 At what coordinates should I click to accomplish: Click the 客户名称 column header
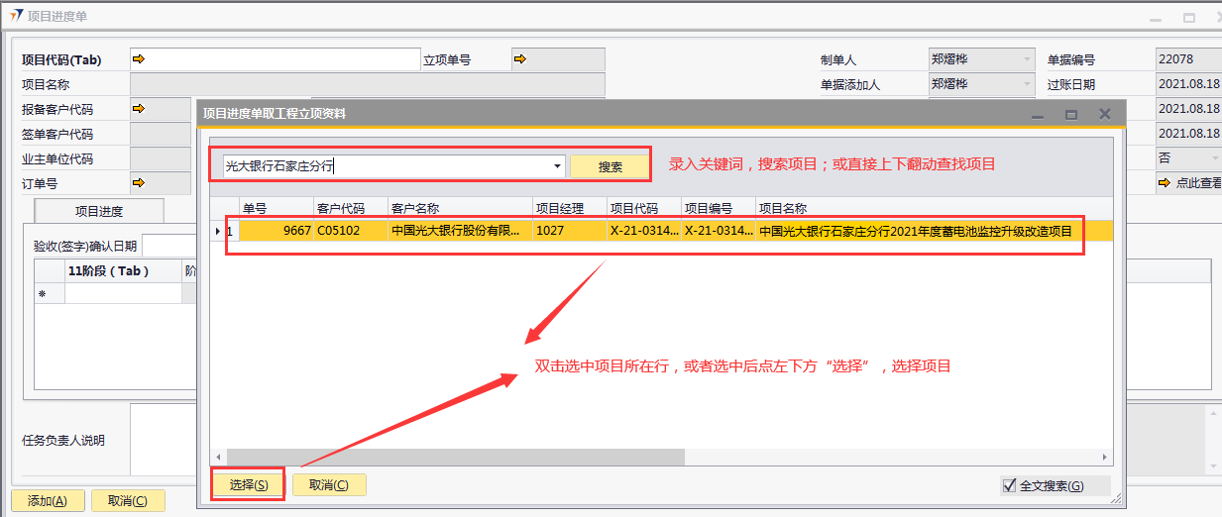tap(460, 208)
